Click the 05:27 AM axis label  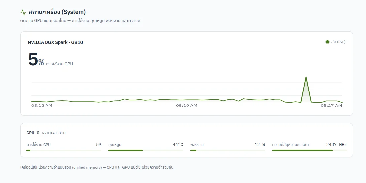coord(331,106)
